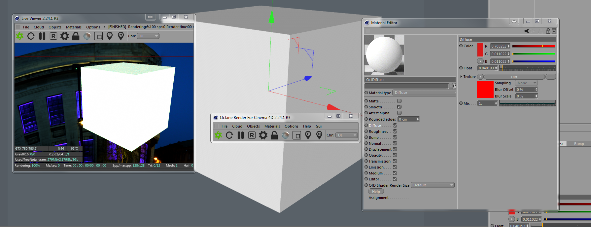Screen dimensions: 591x227
Task: Click the Live Viewer double-arrow dock button
Action: (x=150, y=17)
